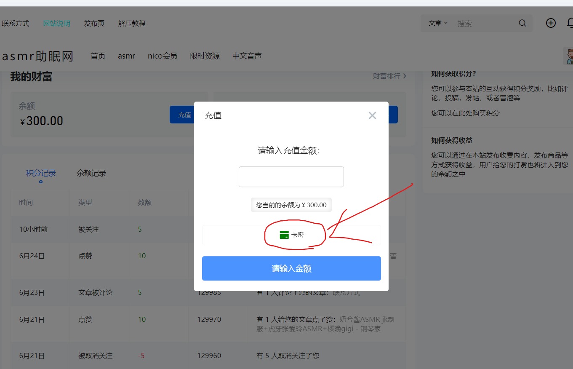The image size is (573, 369).
Task: Switch to the 积分记录 tab
Action: (x=41, y=173)
